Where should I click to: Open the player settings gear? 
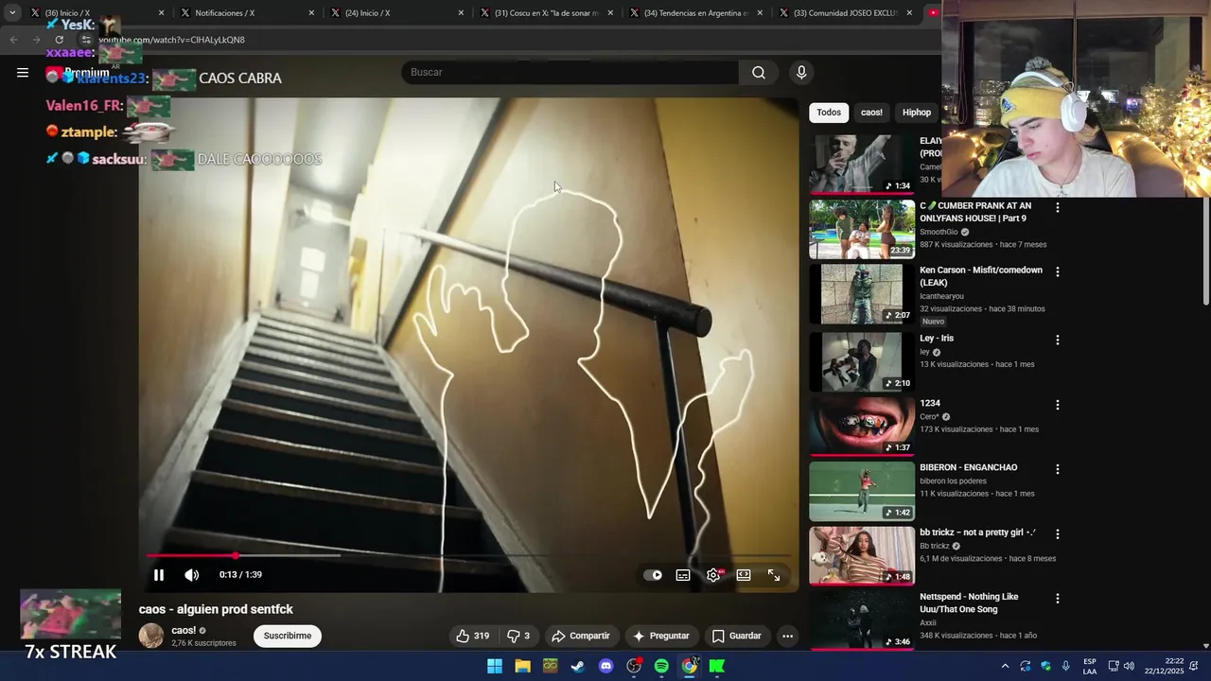713,575
